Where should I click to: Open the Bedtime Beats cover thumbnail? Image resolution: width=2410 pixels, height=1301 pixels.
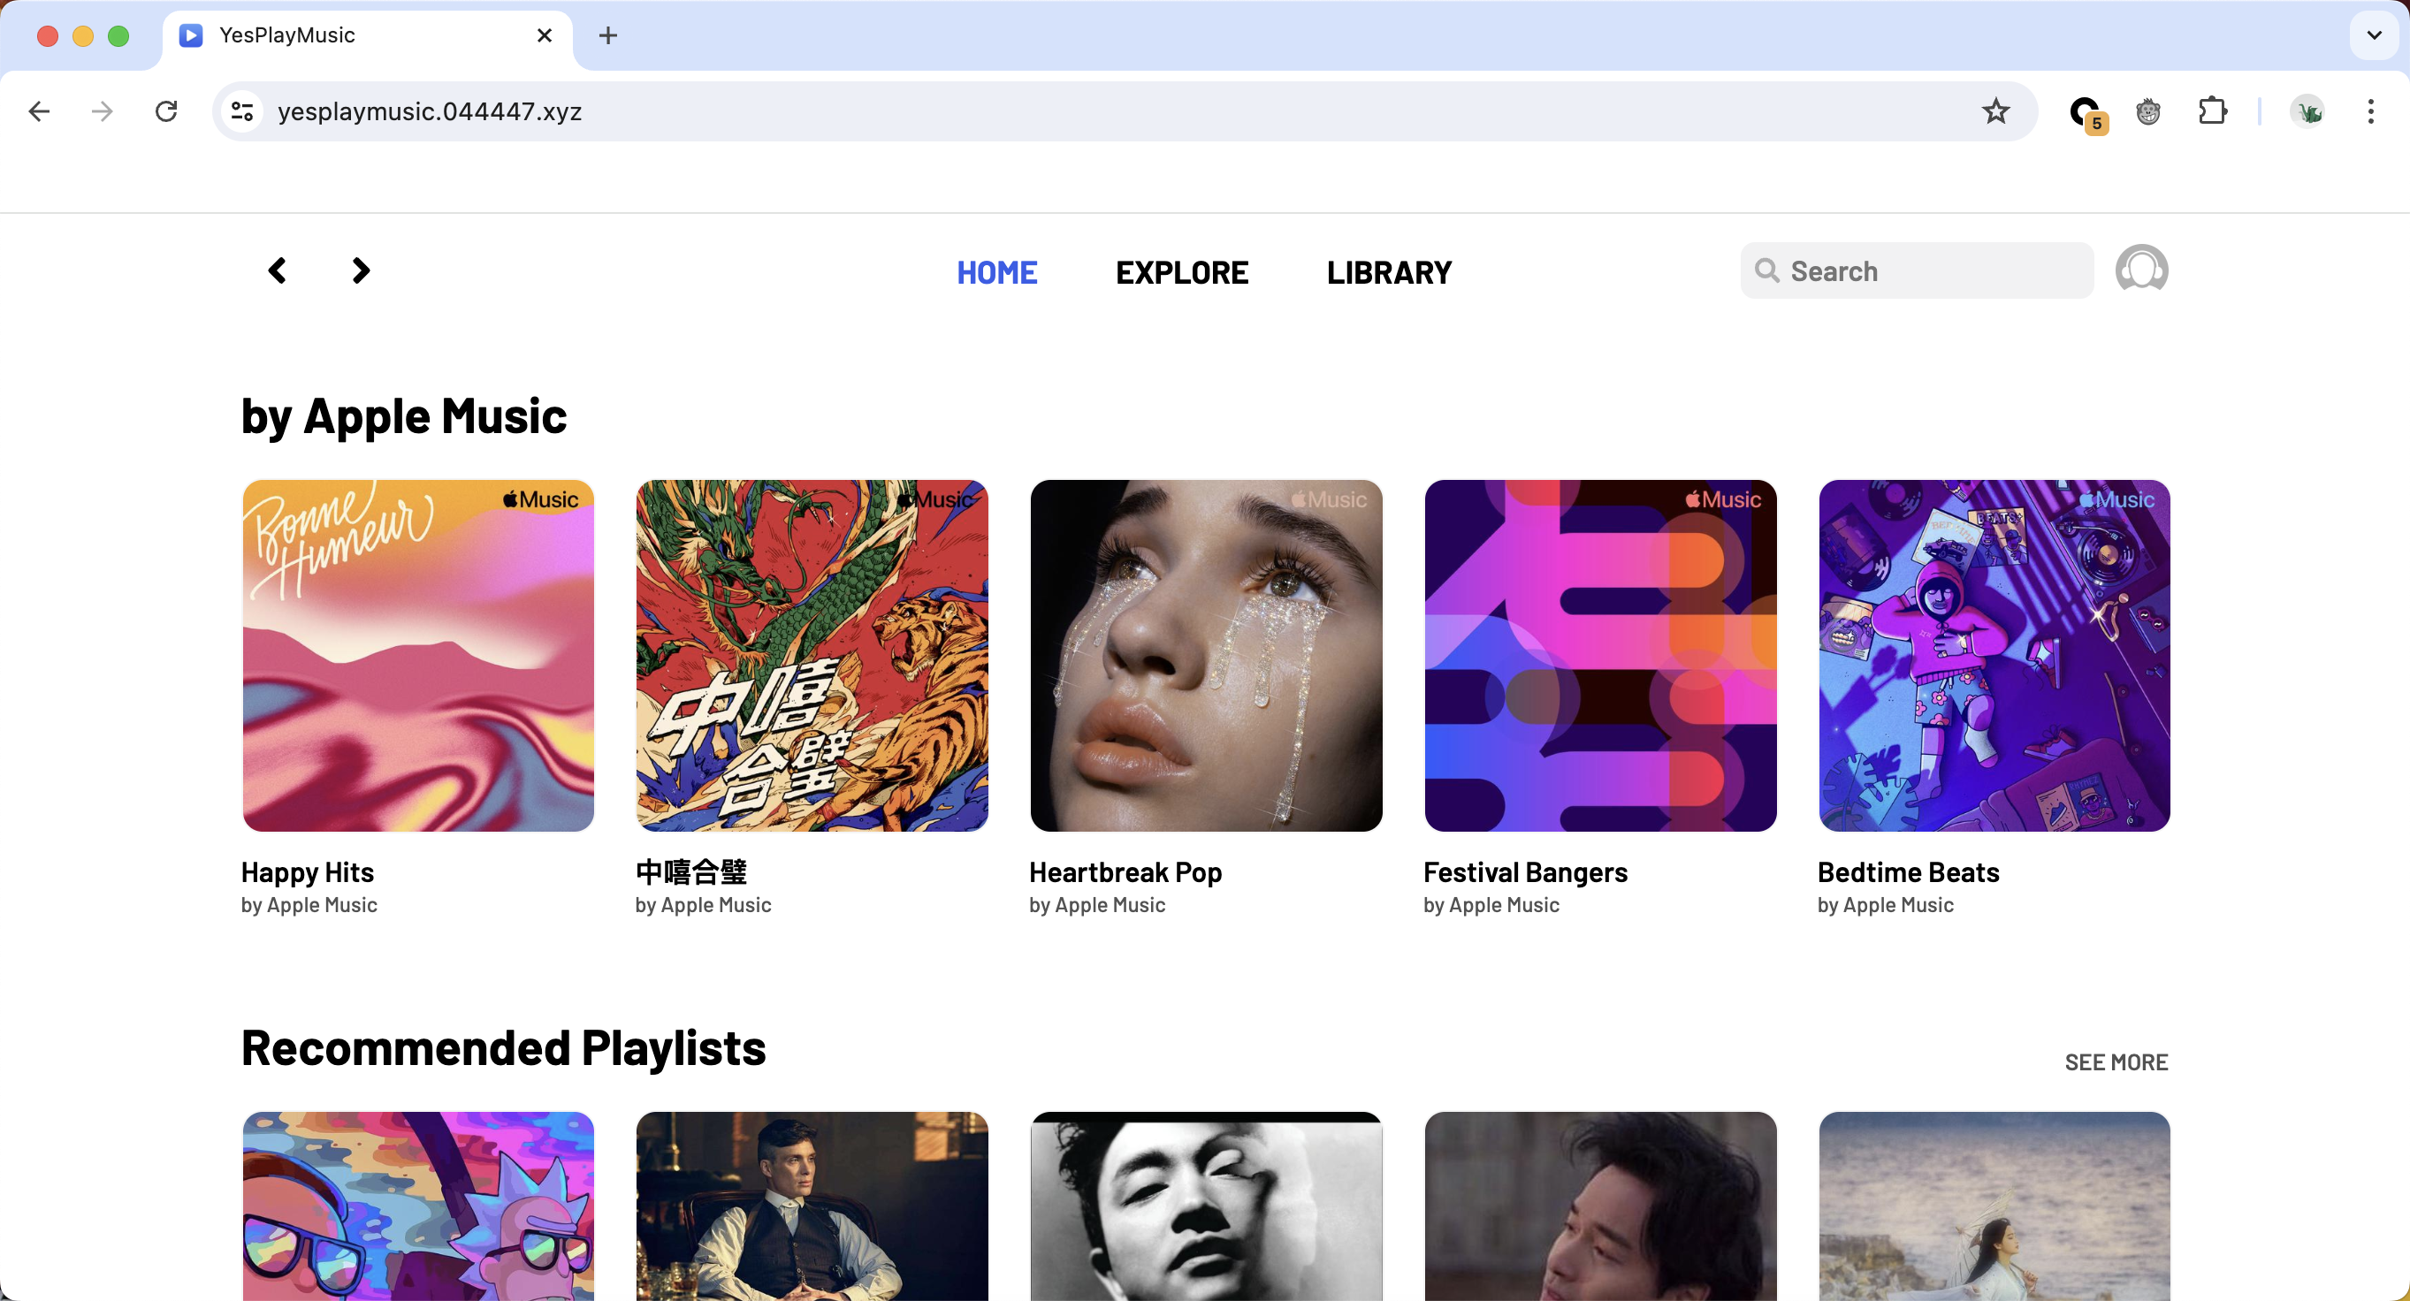(x=1994, y=656)
